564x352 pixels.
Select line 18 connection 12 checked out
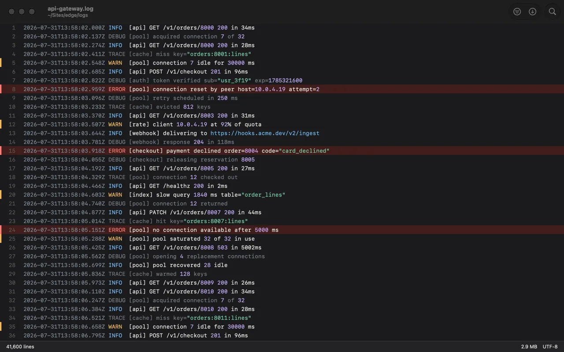pos(282,177)
